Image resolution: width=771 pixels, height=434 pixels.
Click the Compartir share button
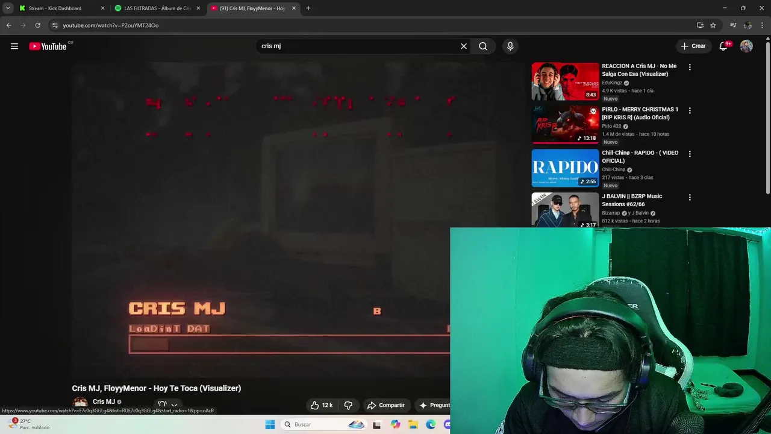coord(386,405)
